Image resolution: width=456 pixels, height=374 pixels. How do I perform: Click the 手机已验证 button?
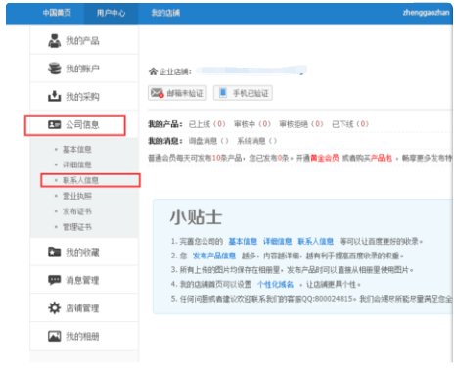pyautogui.click(x=243, y=93)
